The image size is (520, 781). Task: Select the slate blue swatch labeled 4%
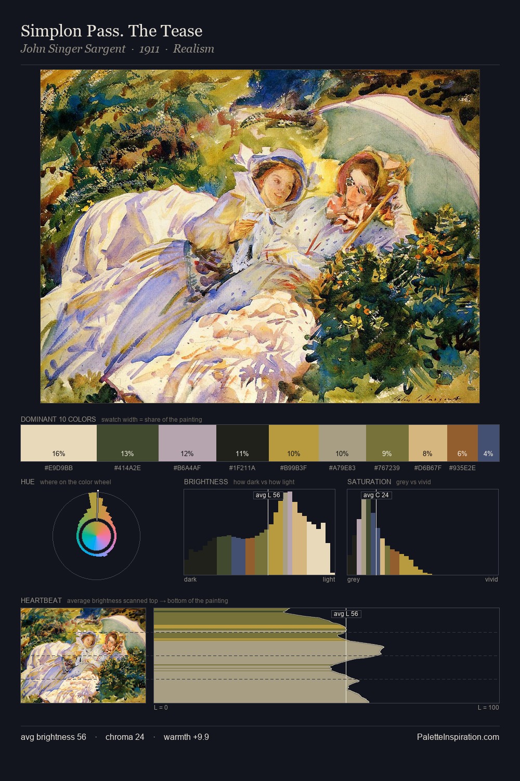pyautogui.click(x=488, y=443)
